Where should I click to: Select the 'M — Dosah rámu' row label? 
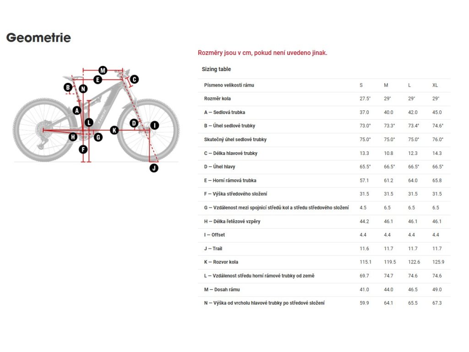[x=222, y=290]
